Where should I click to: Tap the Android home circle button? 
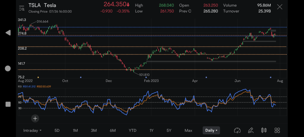tap(8, 68)
